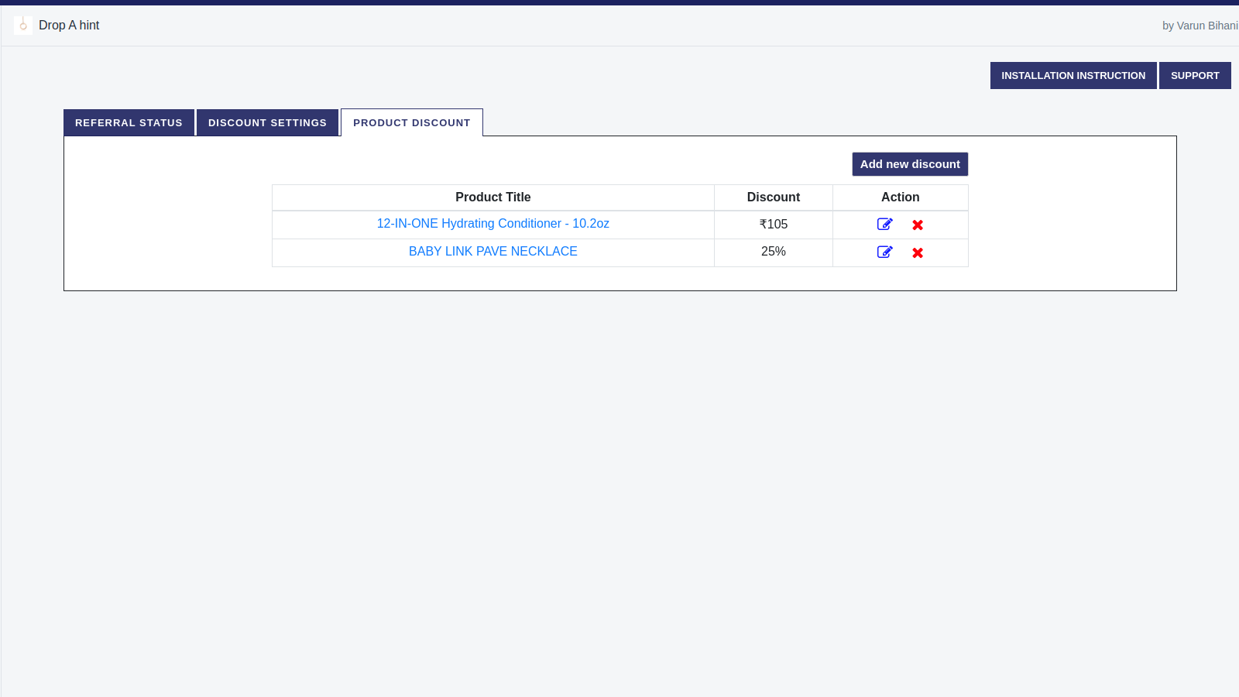Click the Drop A hint title text
The width and height of the screenshot is (1239, 697).
(69, 26)
